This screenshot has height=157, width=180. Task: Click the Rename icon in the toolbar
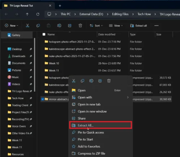pyautogui.click(x=59, y=25)
